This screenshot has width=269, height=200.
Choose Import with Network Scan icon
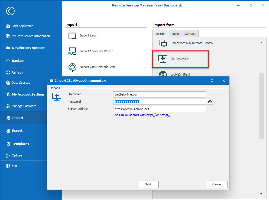tap(72, 67)
